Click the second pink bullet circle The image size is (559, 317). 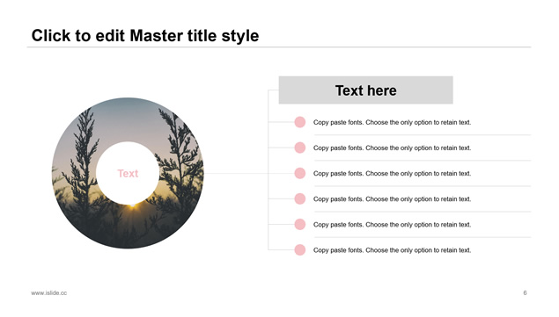click(x=300, y=148)
